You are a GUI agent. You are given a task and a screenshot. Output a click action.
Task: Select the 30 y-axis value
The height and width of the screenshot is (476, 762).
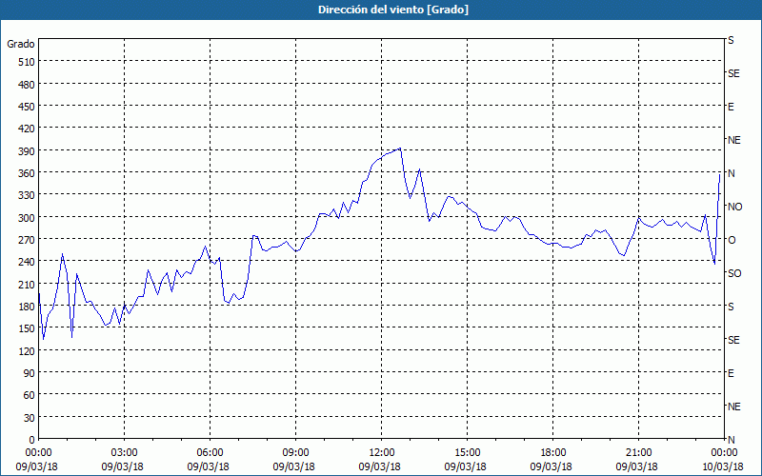pos(30,418)
